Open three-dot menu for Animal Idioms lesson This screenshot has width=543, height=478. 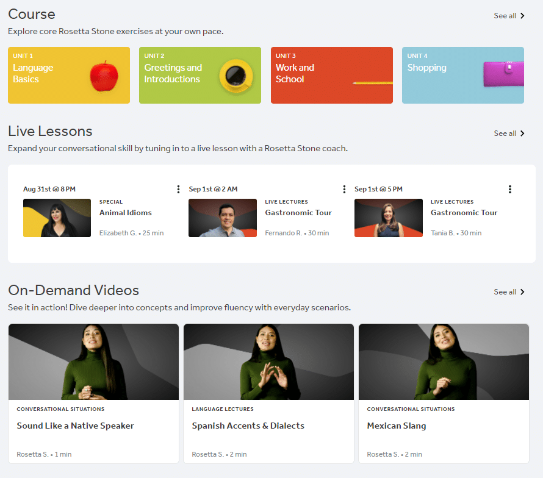tap(178, 190)
